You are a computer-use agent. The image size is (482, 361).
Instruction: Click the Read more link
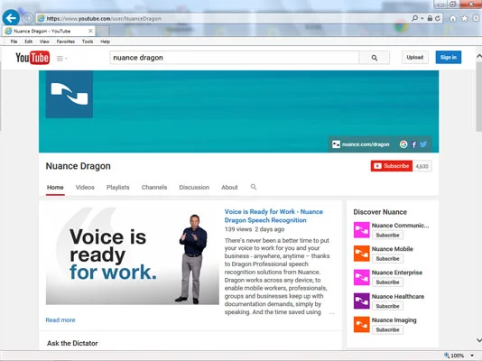pyautogui.click(x=60, y=319)
